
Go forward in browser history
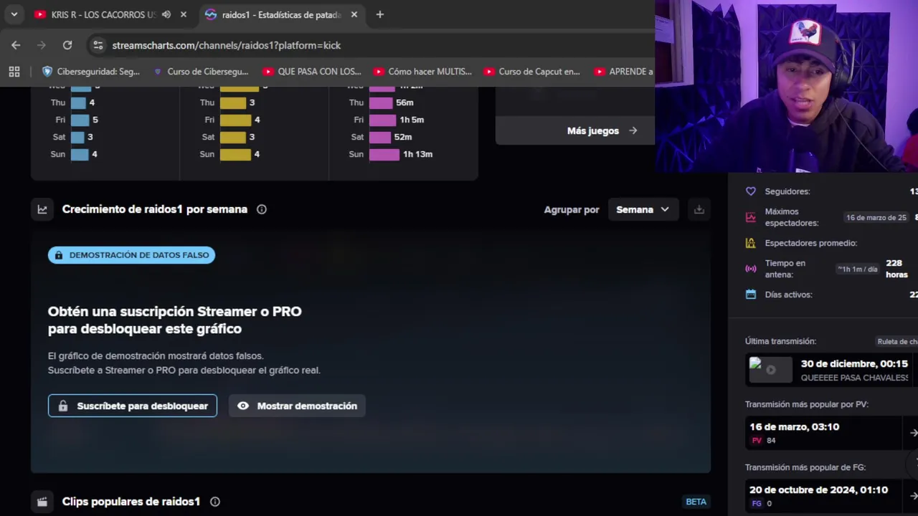click(x=42, y=45)
